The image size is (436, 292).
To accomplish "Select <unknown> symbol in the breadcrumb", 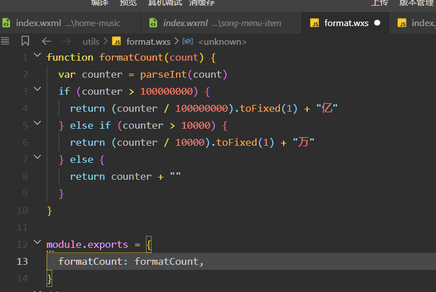I will click(222, 41).
